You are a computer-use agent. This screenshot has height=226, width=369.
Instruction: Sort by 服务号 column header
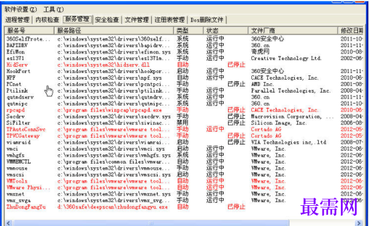[29, 31]
